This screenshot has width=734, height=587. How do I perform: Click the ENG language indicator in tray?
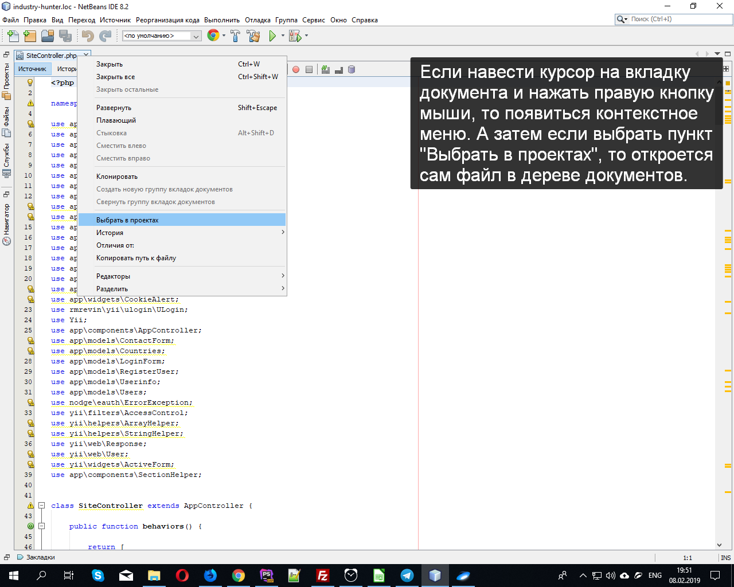(x=655, y=576)
